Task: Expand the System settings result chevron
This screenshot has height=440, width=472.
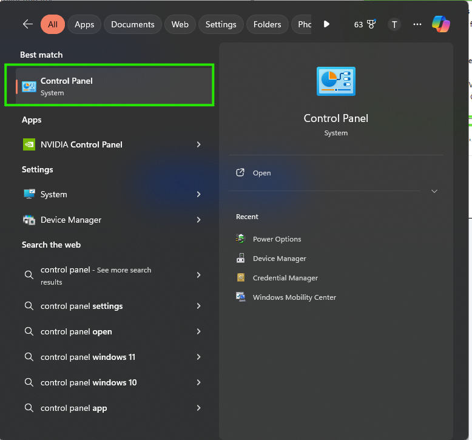Action: (x=198, y=194)
